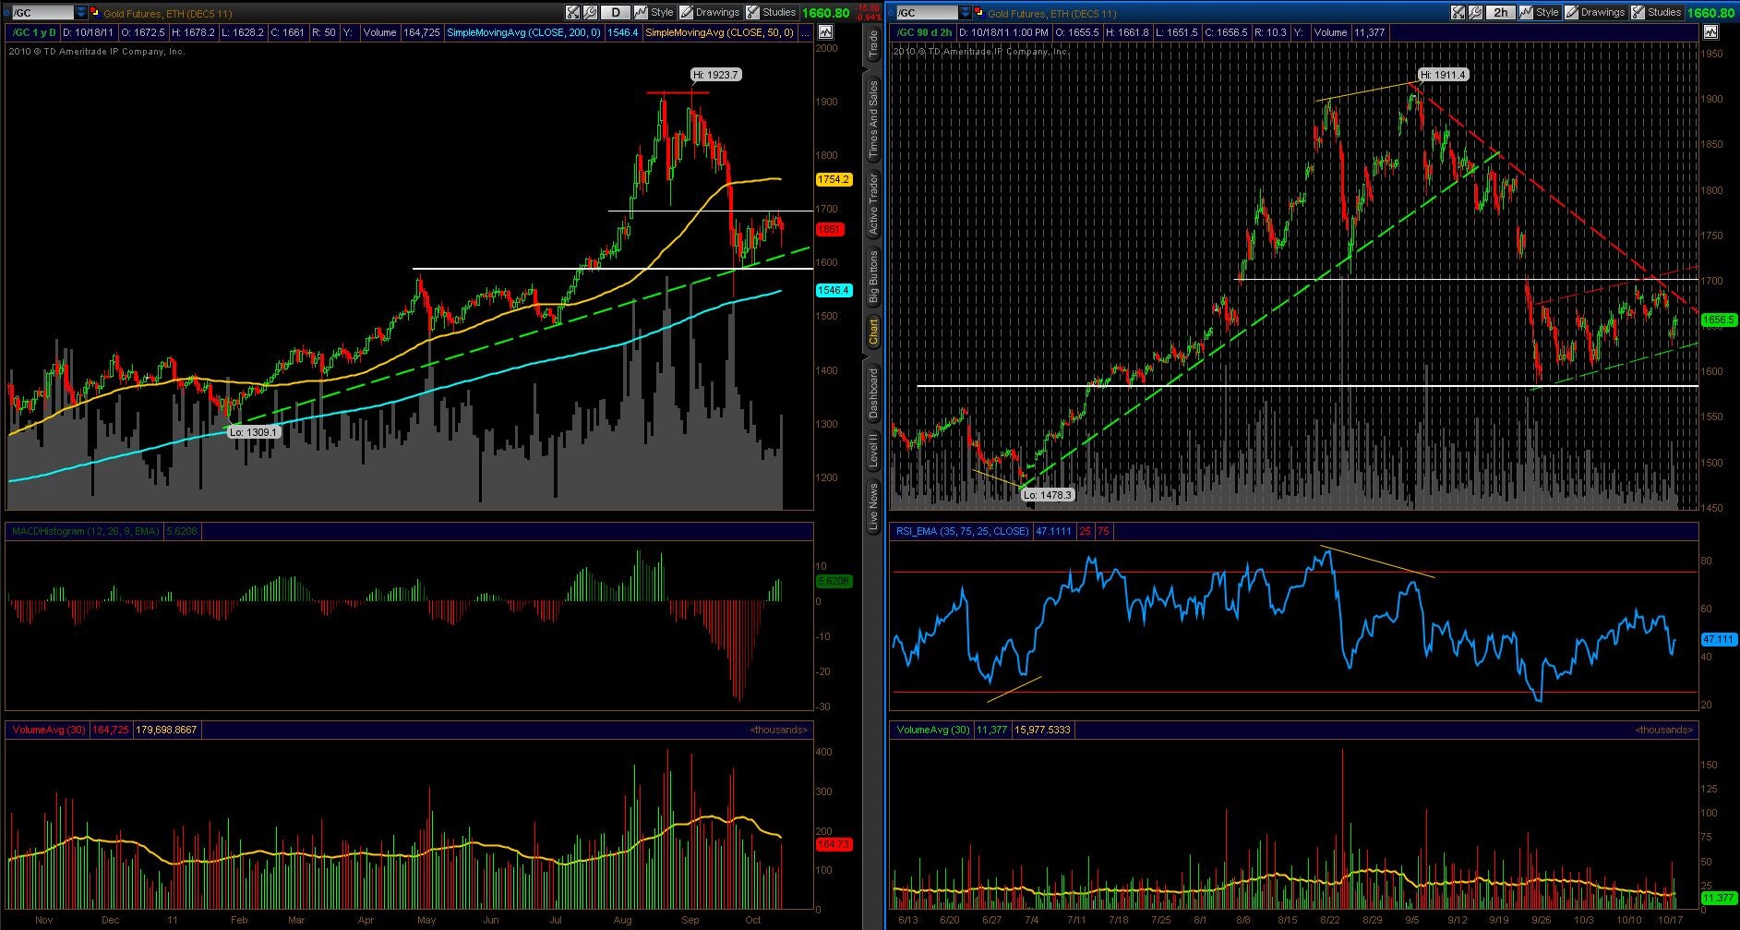
Task: Click the yellow 1754.2 moving average price label
Action: pyautogui.click(x=833, y=180)
